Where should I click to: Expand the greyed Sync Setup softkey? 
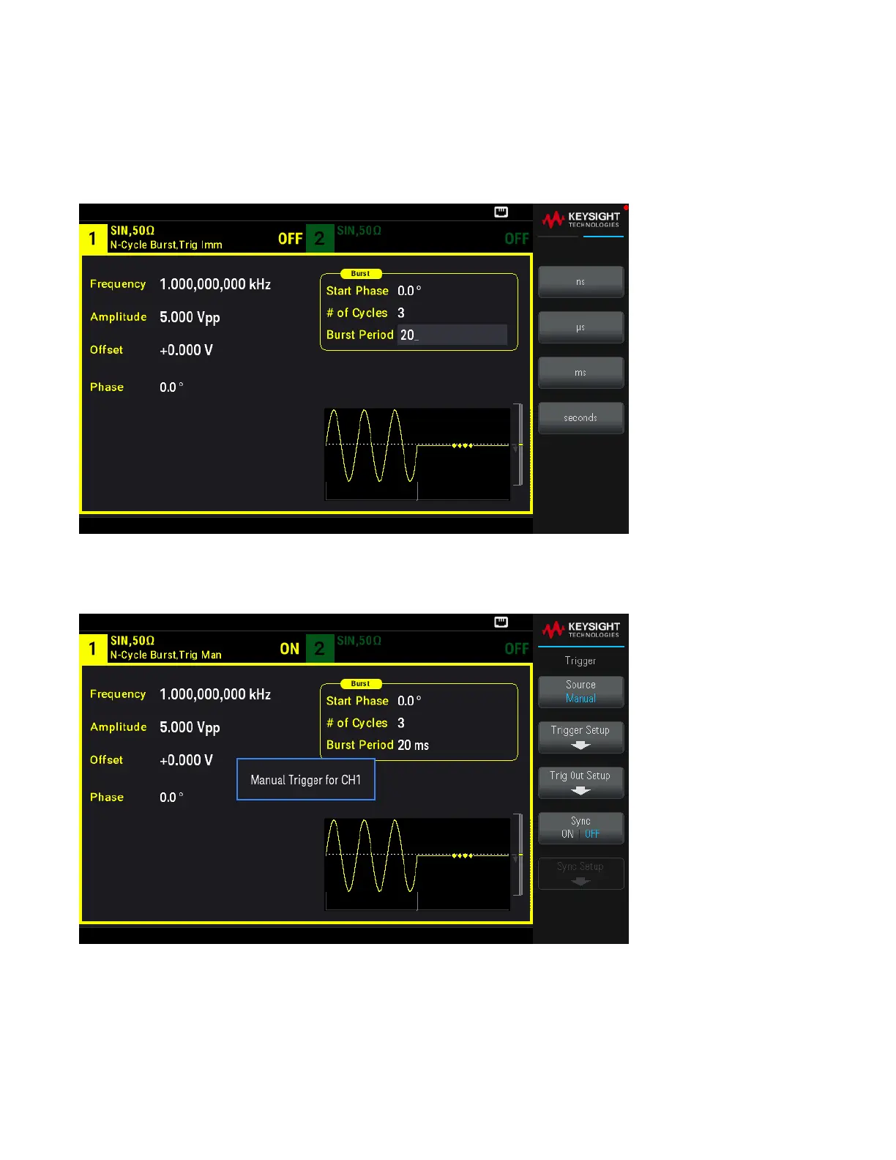pyautogui.click(x=580, y=874)
